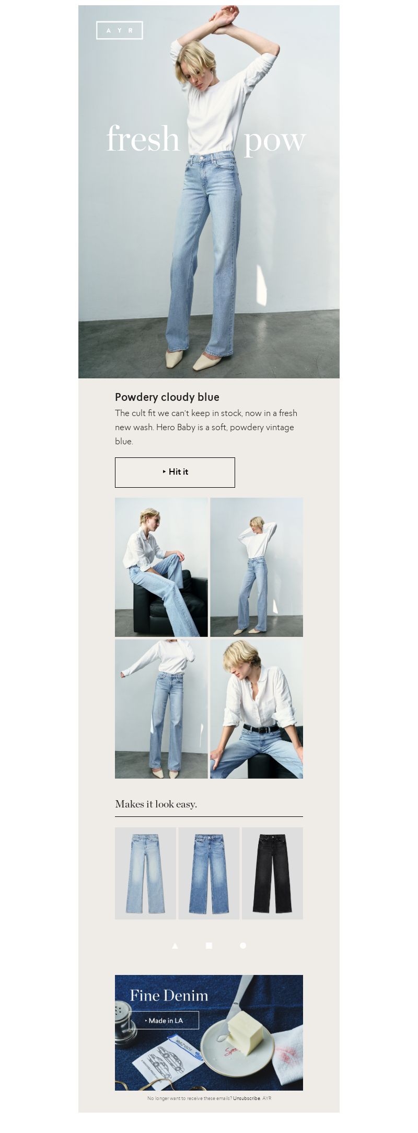Click the white circle icon
This screenshot has height=1133, width=418.
pos(243,946)
